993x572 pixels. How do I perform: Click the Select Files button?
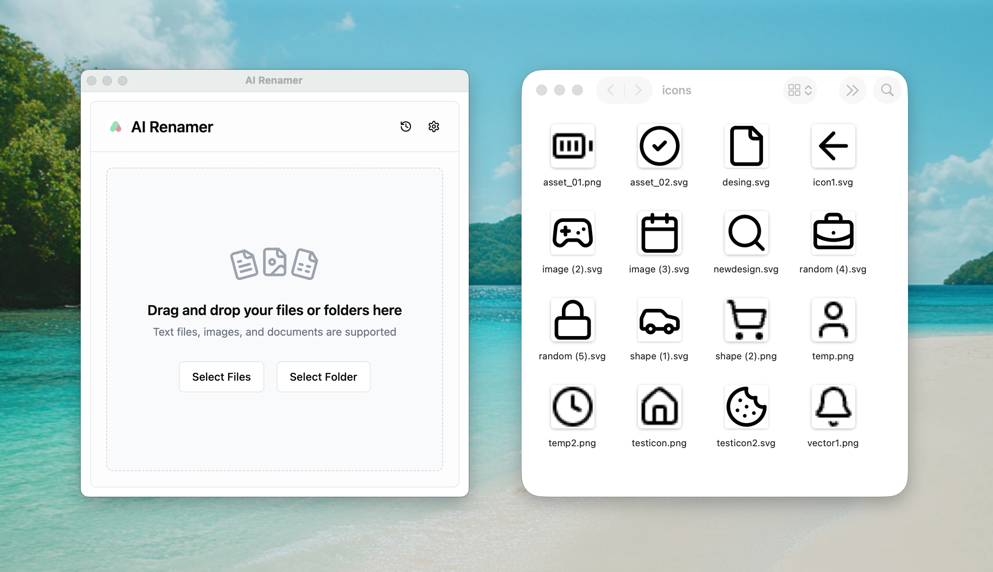[221, 376]
